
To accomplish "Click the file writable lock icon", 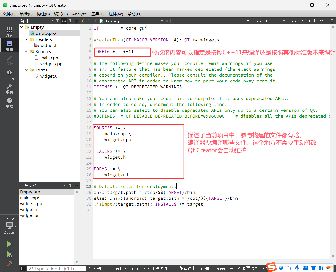I will point(95,21).
